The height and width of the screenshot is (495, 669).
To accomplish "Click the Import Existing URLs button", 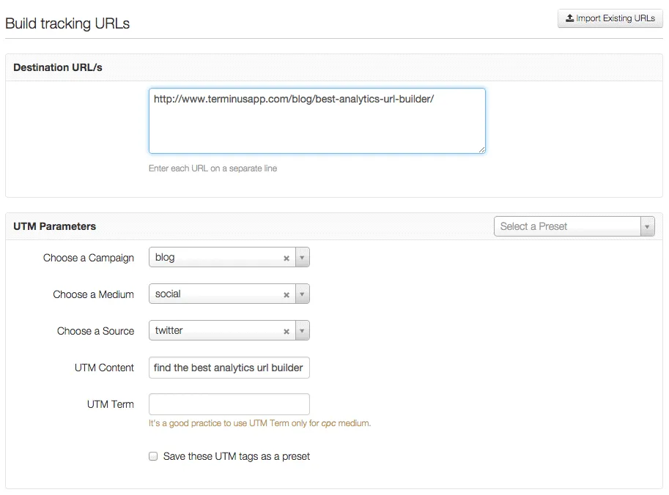I will point(610,18).
